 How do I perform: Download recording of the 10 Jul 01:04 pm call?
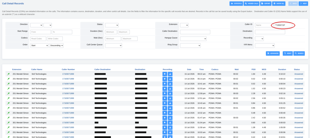click(x=170, y=122)
